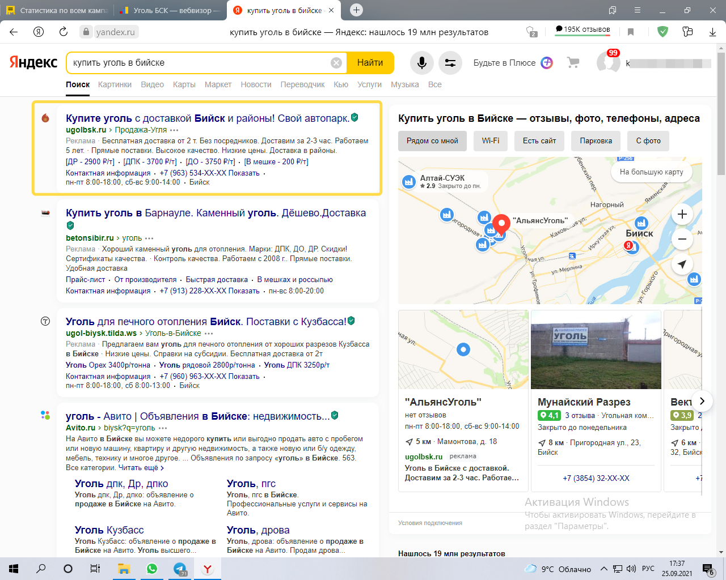
Task: Open '195K отзывов' site reviews badge
Action: pyautogui.click(x=583, y=29)
